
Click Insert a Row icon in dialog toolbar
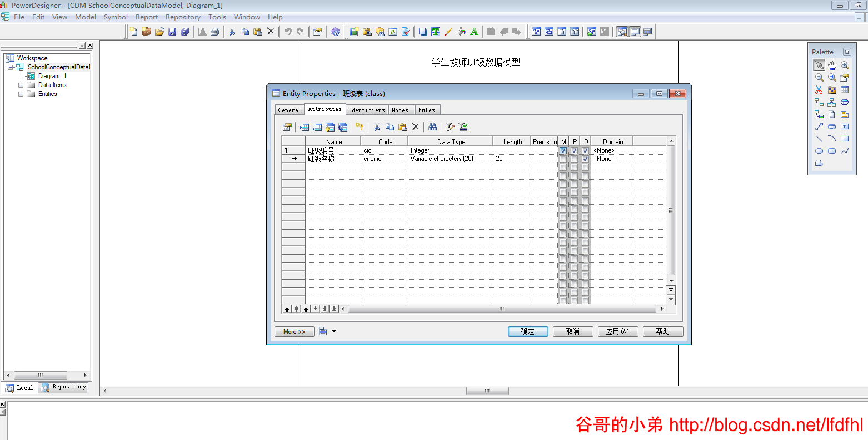click(x=305, y=127)
